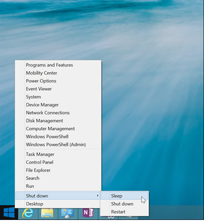
Task: Open File Explorer folder icon on taskbar
Action: pos(47,213)
